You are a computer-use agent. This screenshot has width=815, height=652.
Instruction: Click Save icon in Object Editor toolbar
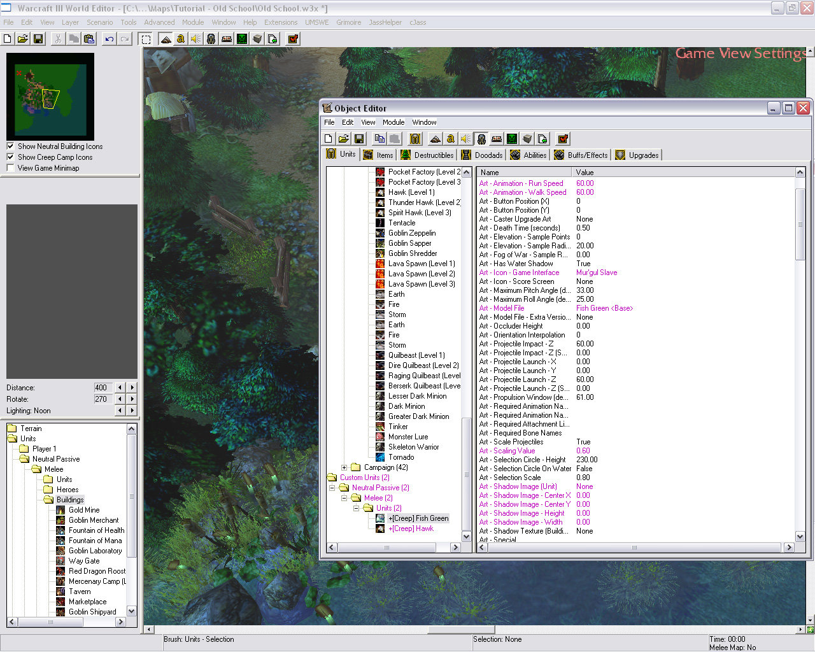pos(359,139)
